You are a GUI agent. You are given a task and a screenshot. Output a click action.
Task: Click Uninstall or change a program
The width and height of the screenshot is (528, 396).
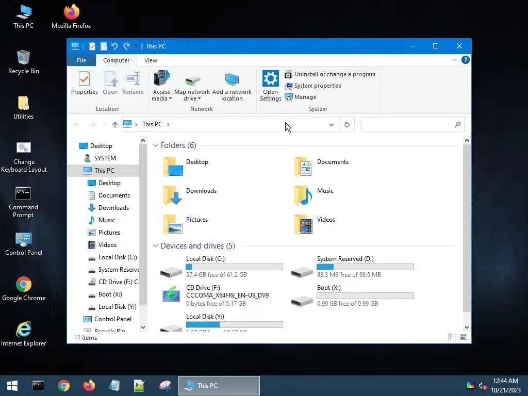[x=330, y=74]
